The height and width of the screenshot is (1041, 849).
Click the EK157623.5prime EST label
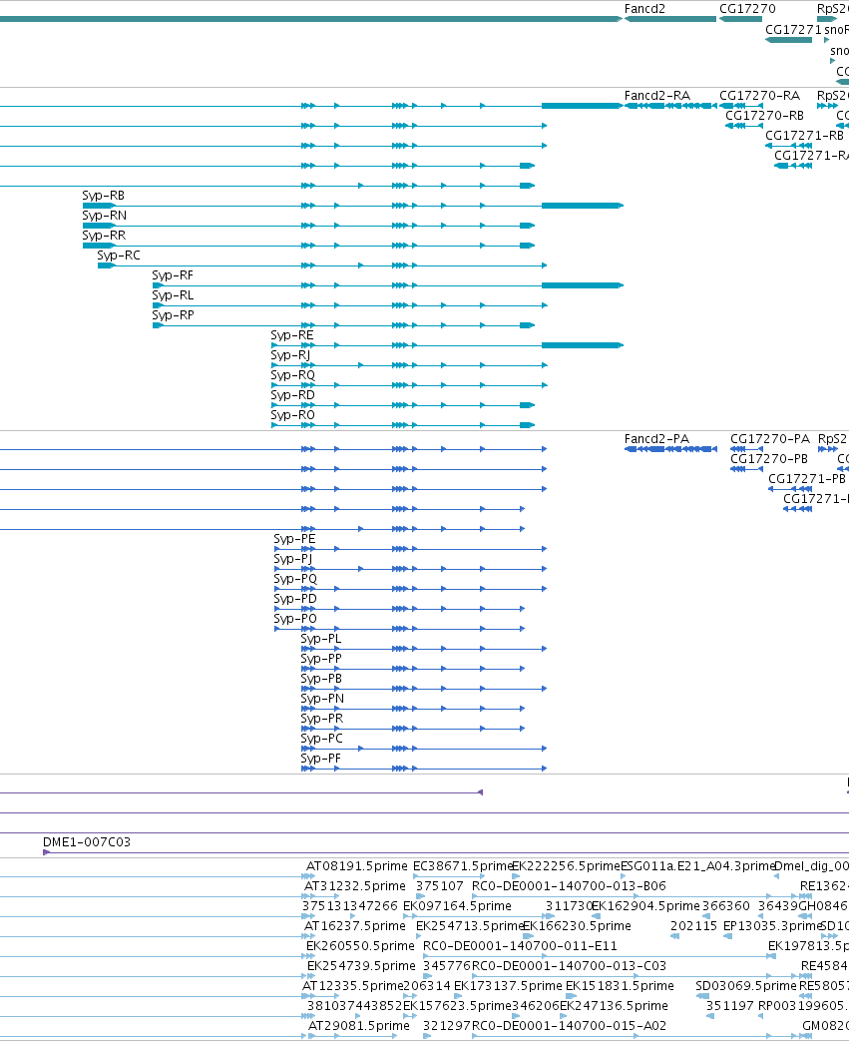click(x=457, y=1005)
